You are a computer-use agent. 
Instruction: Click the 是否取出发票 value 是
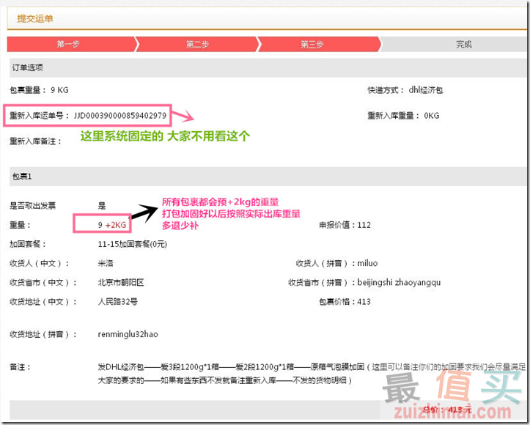point(102,205)
